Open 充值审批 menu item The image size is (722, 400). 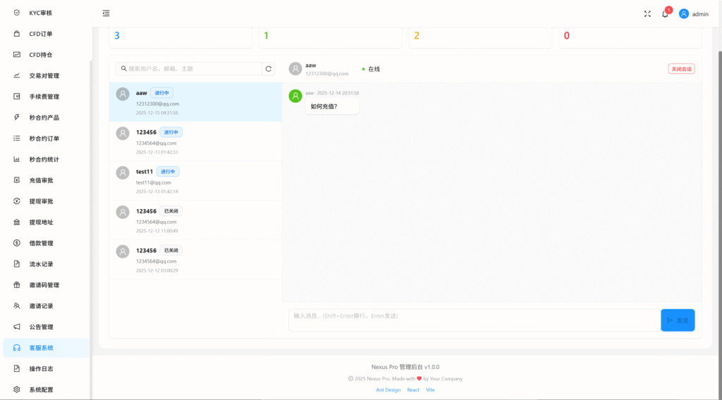pos(41,180)
